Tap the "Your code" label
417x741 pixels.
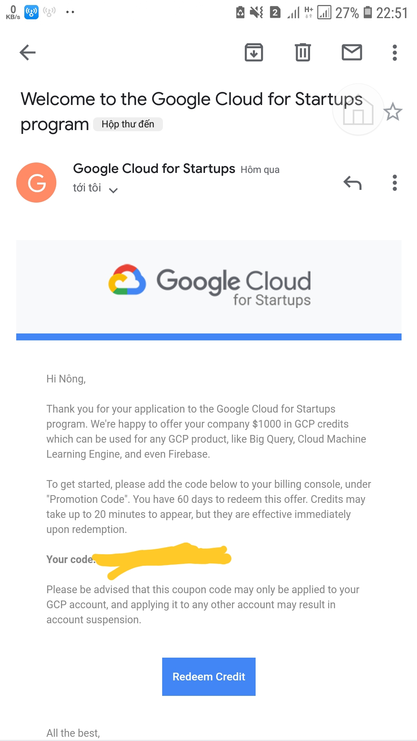coord(70,559)
